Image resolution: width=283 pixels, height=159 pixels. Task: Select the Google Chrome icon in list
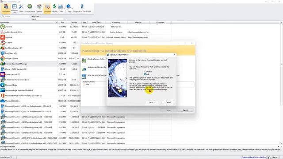click(x=3, y=59)
